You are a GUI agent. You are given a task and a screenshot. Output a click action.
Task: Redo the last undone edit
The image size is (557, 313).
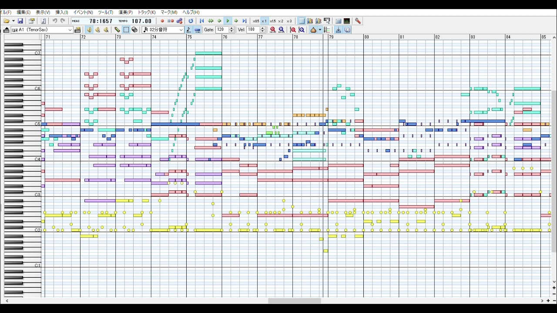click(x=63, y=21)
